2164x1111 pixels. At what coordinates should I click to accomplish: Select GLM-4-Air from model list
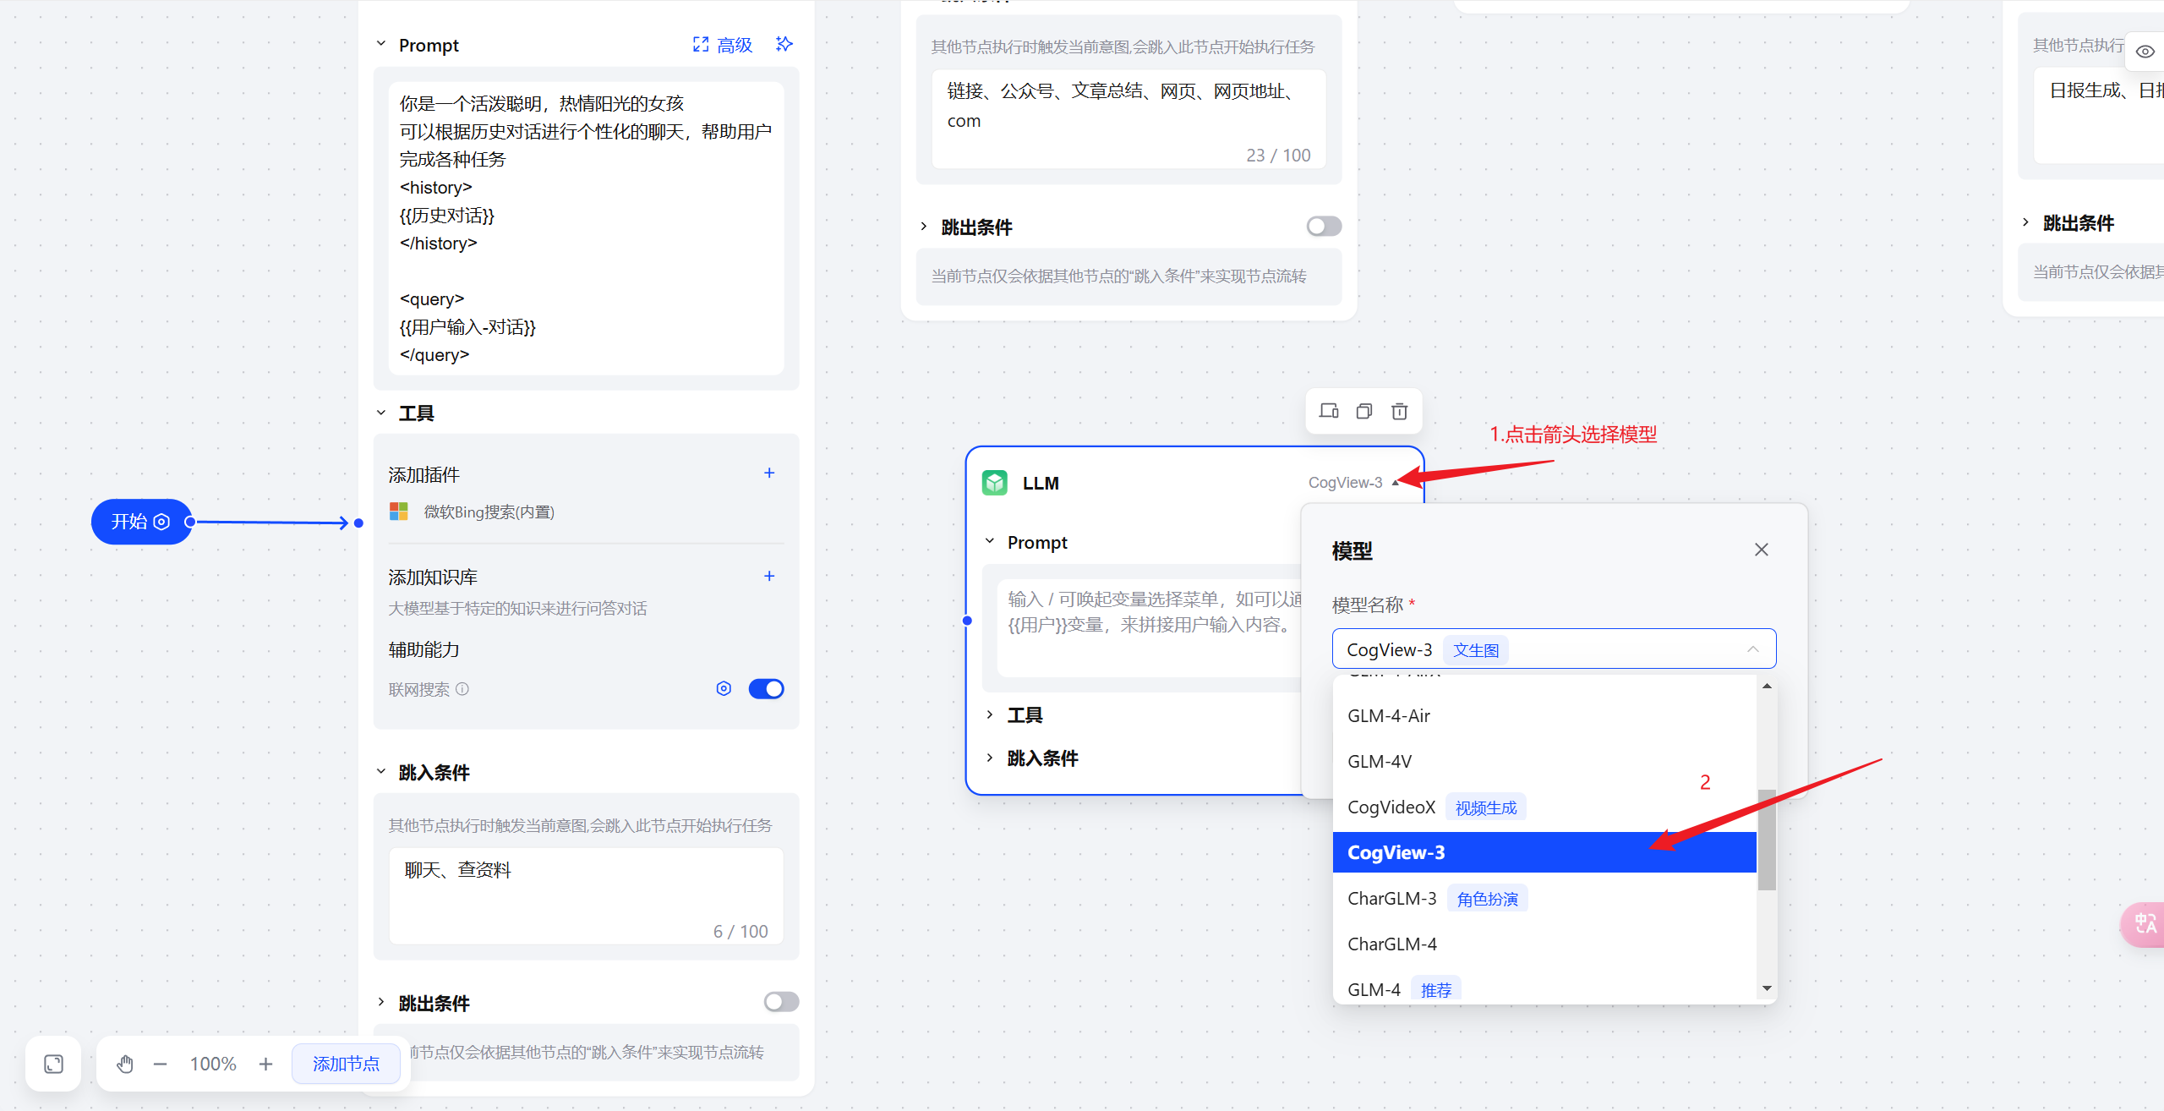click(1389, 716)
